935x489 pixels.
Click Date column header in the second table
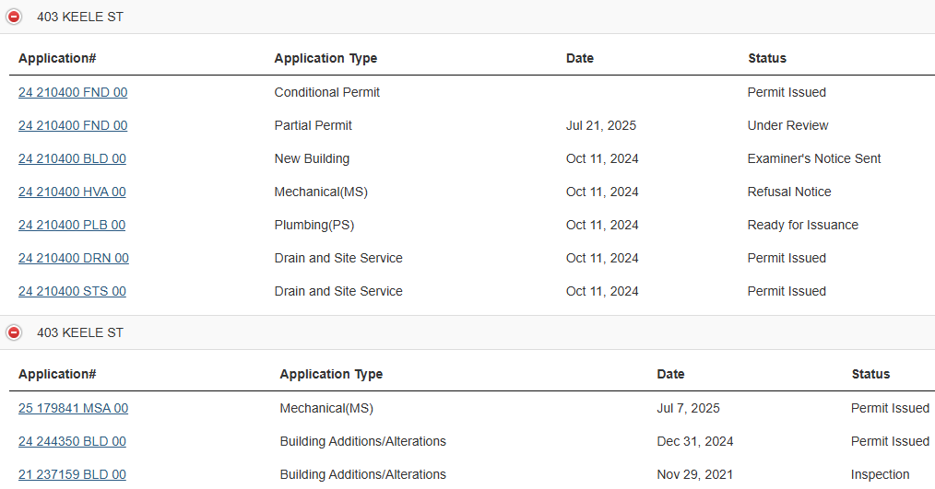click(670, 374)
